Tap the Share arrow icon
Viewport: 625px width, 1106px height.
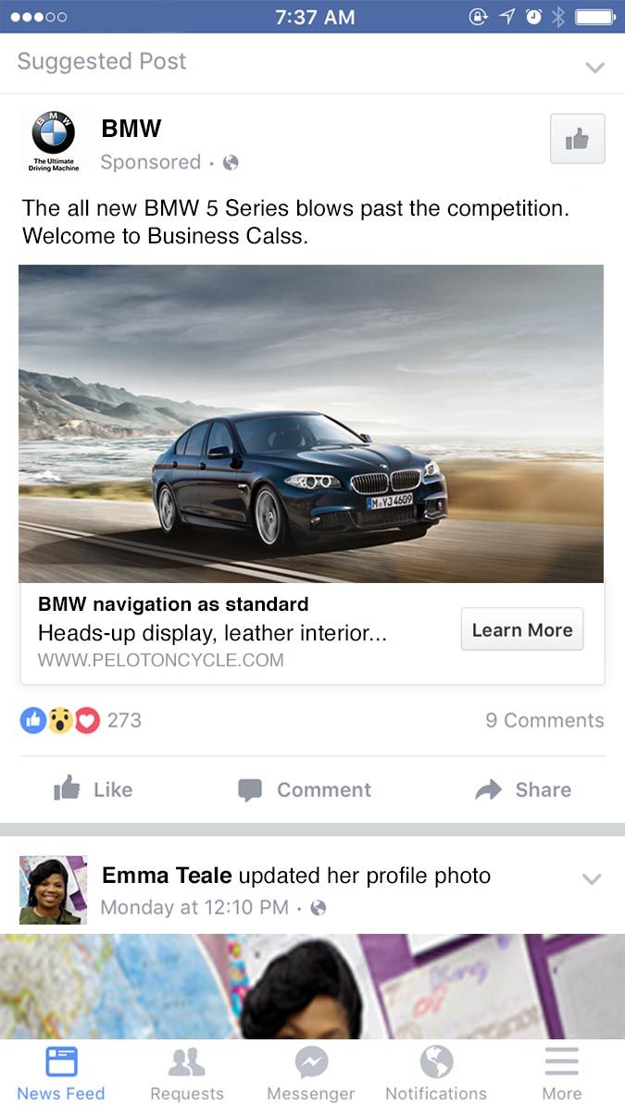[488, 789]
